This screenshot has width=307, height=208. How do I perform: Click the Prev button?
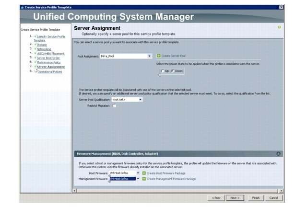point(216,198)
